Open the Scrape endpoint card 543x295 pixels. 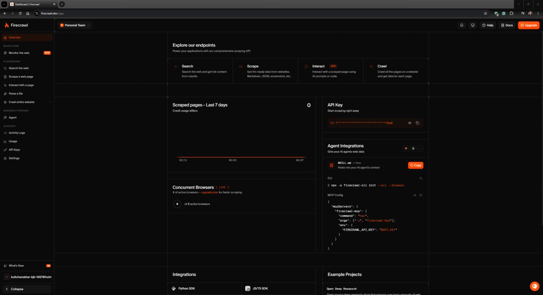(265, 71)
